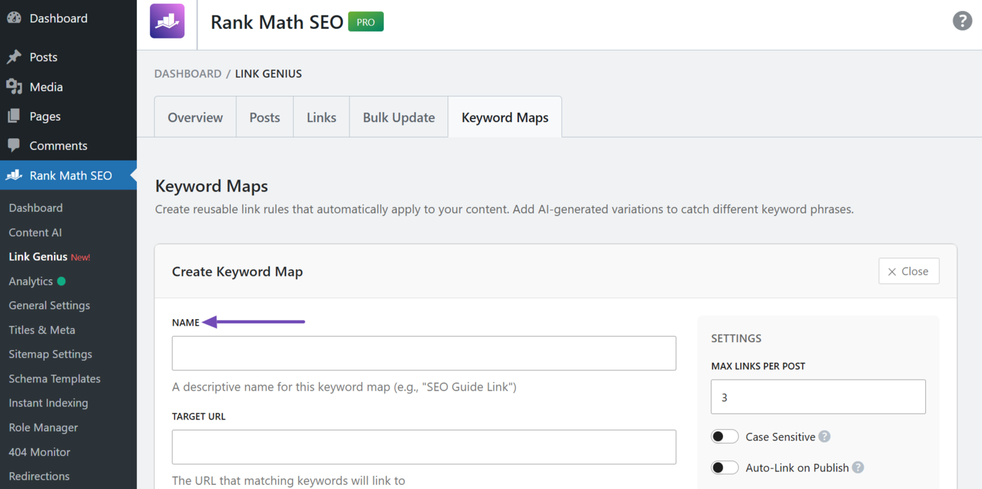Click the Dashboard gauge icon in sidebar
Screen dimensions: 982x489
[14, 18]
